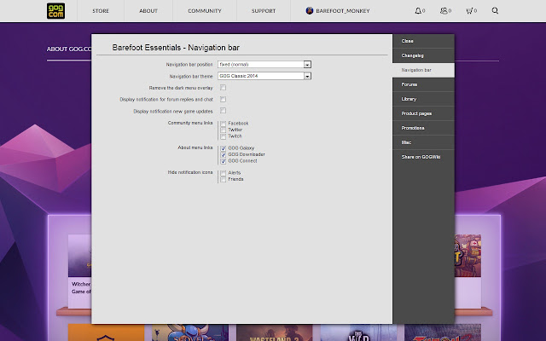The height and width of the screenshot is (341, 546).
Task: Check the Facebook community link box
Action: tap(224, 124)
